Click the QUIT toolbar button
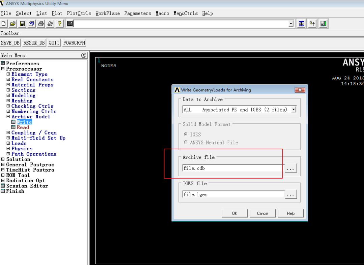 click(54, 43)
